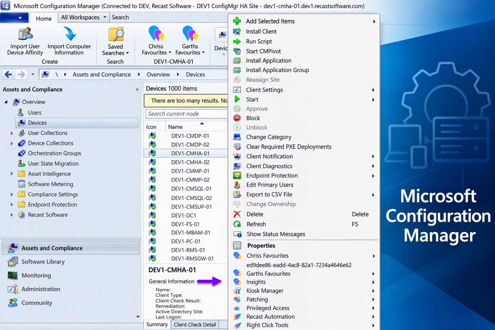Select device row DEV1-MBAM-01
The width and height of the screenshot is (495, 330).
coord(186,232)
